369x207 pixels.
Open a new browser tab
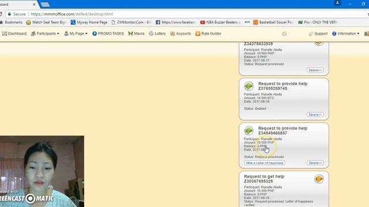pos(45,5)
